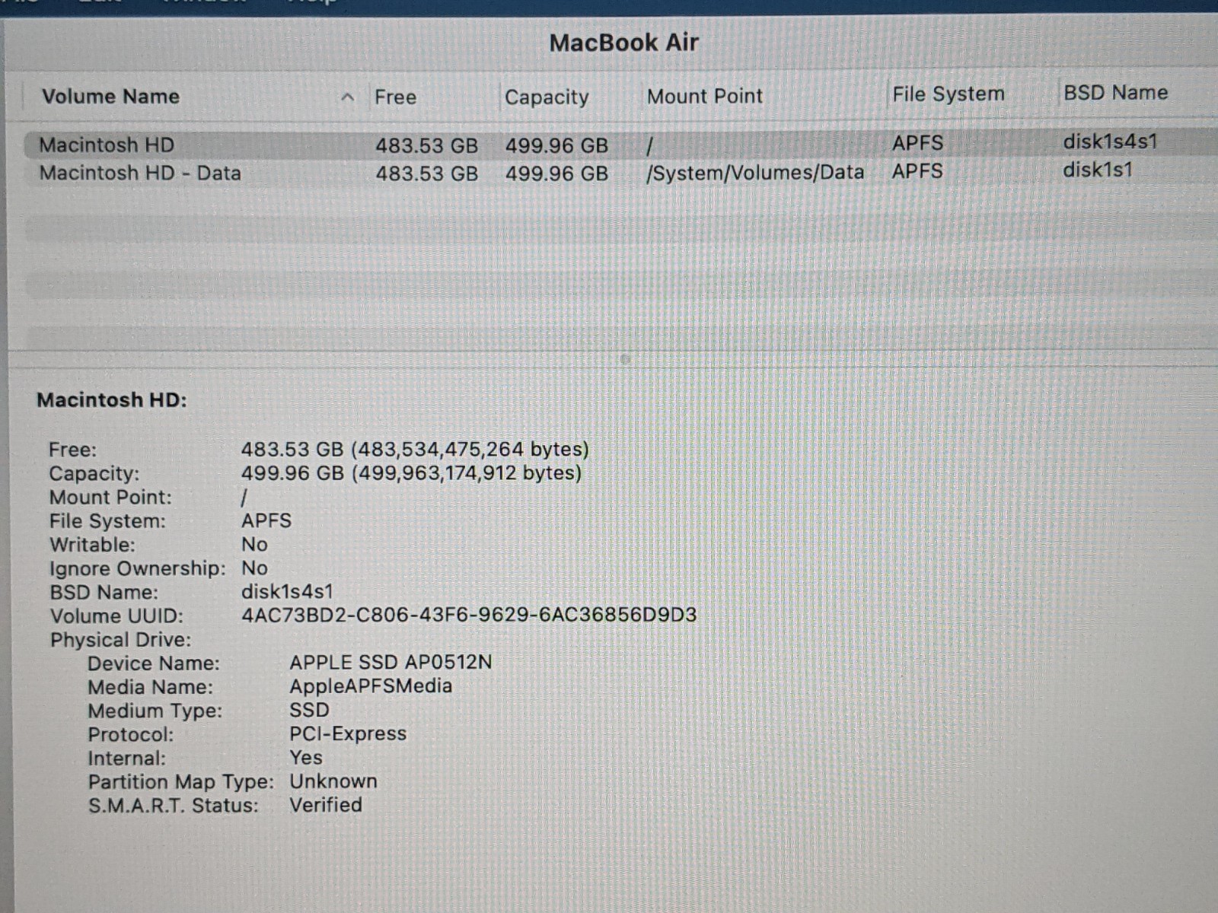The width and height of the screenshot is (1218, 913).
Task: Click the BSD Name column header
Action: click(1115, 93)
